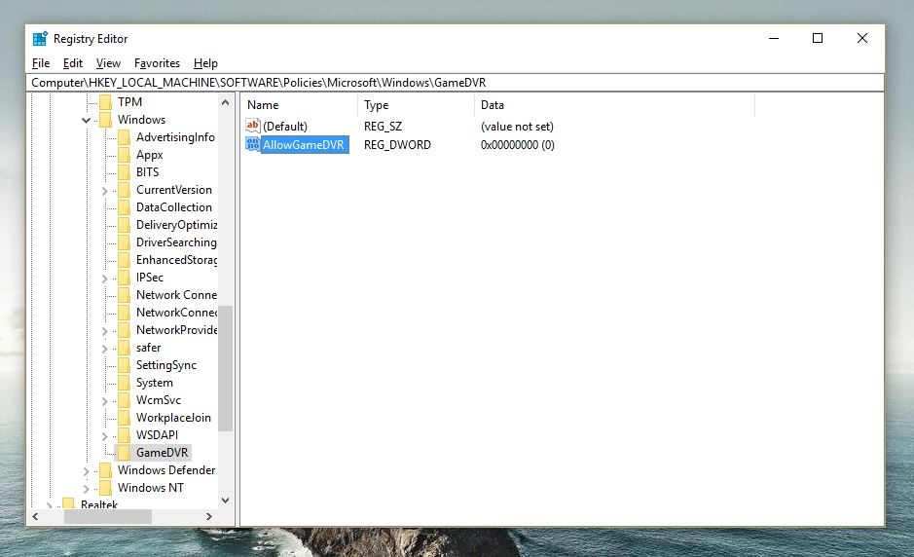Maximize the Registry Editor window
The width and height of the screenshot is (914, 557).
point(818,39)
